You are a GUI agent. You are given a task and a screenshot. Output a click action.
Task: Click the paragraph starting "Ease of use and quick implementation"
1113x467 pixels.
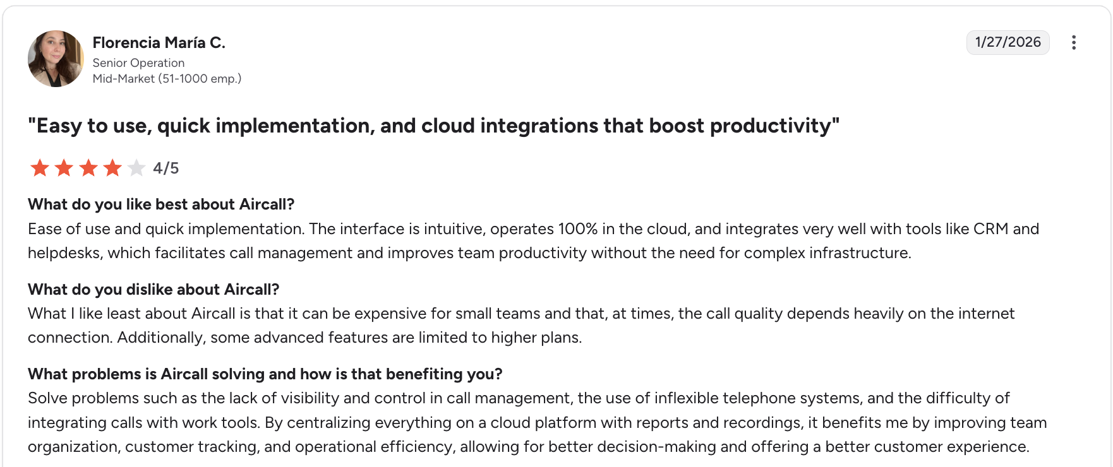(x=534, y=240)
